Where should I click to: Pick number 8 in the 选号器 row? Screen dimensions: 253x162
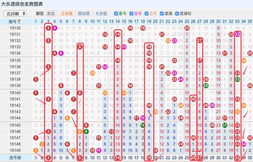coord(80,158)
